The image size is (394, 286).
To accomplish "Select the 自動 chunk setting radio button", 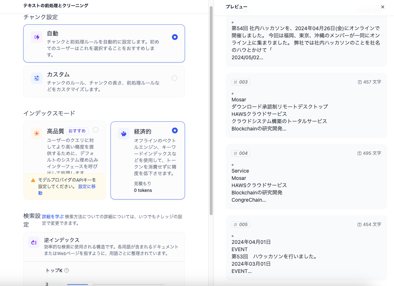I will pos(174,37).
